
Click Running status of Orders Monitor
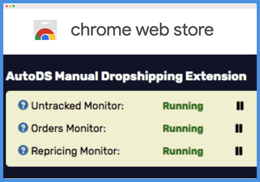[183, 129]
